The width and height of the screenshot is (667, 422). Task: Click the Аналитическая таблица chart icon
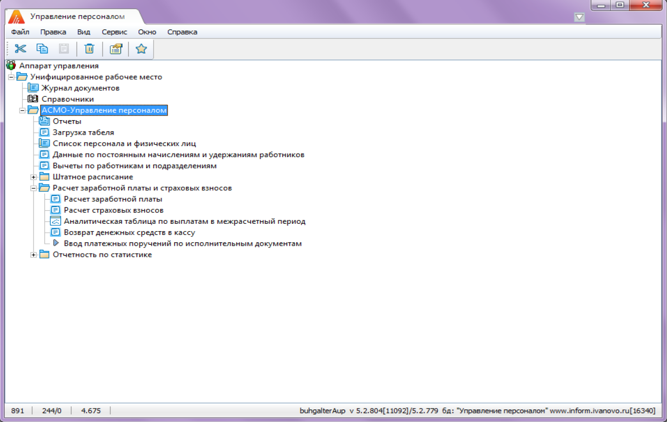(x=56, y=221)
